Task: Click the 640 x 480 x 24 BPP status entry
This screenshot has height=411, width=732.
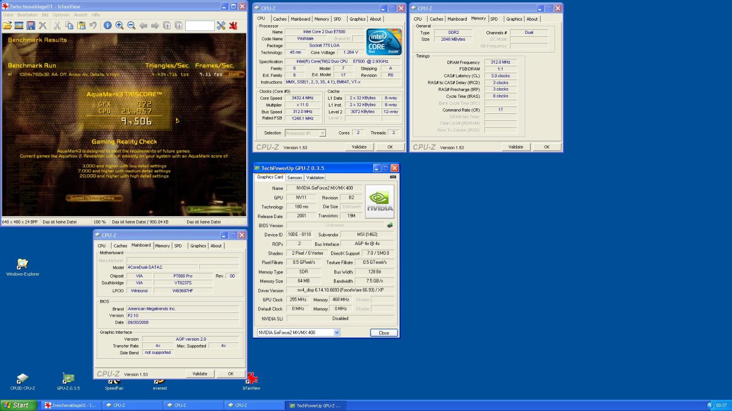Action: tap(20, 222)
